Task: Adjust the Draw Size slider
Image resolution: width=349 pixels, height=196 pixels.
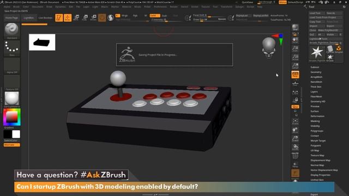Action: [209, 20]
